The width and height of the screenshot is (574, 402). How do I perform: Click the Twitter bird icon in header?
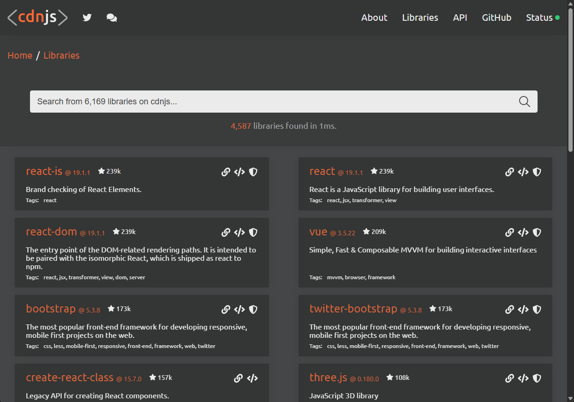coord(87,18)
